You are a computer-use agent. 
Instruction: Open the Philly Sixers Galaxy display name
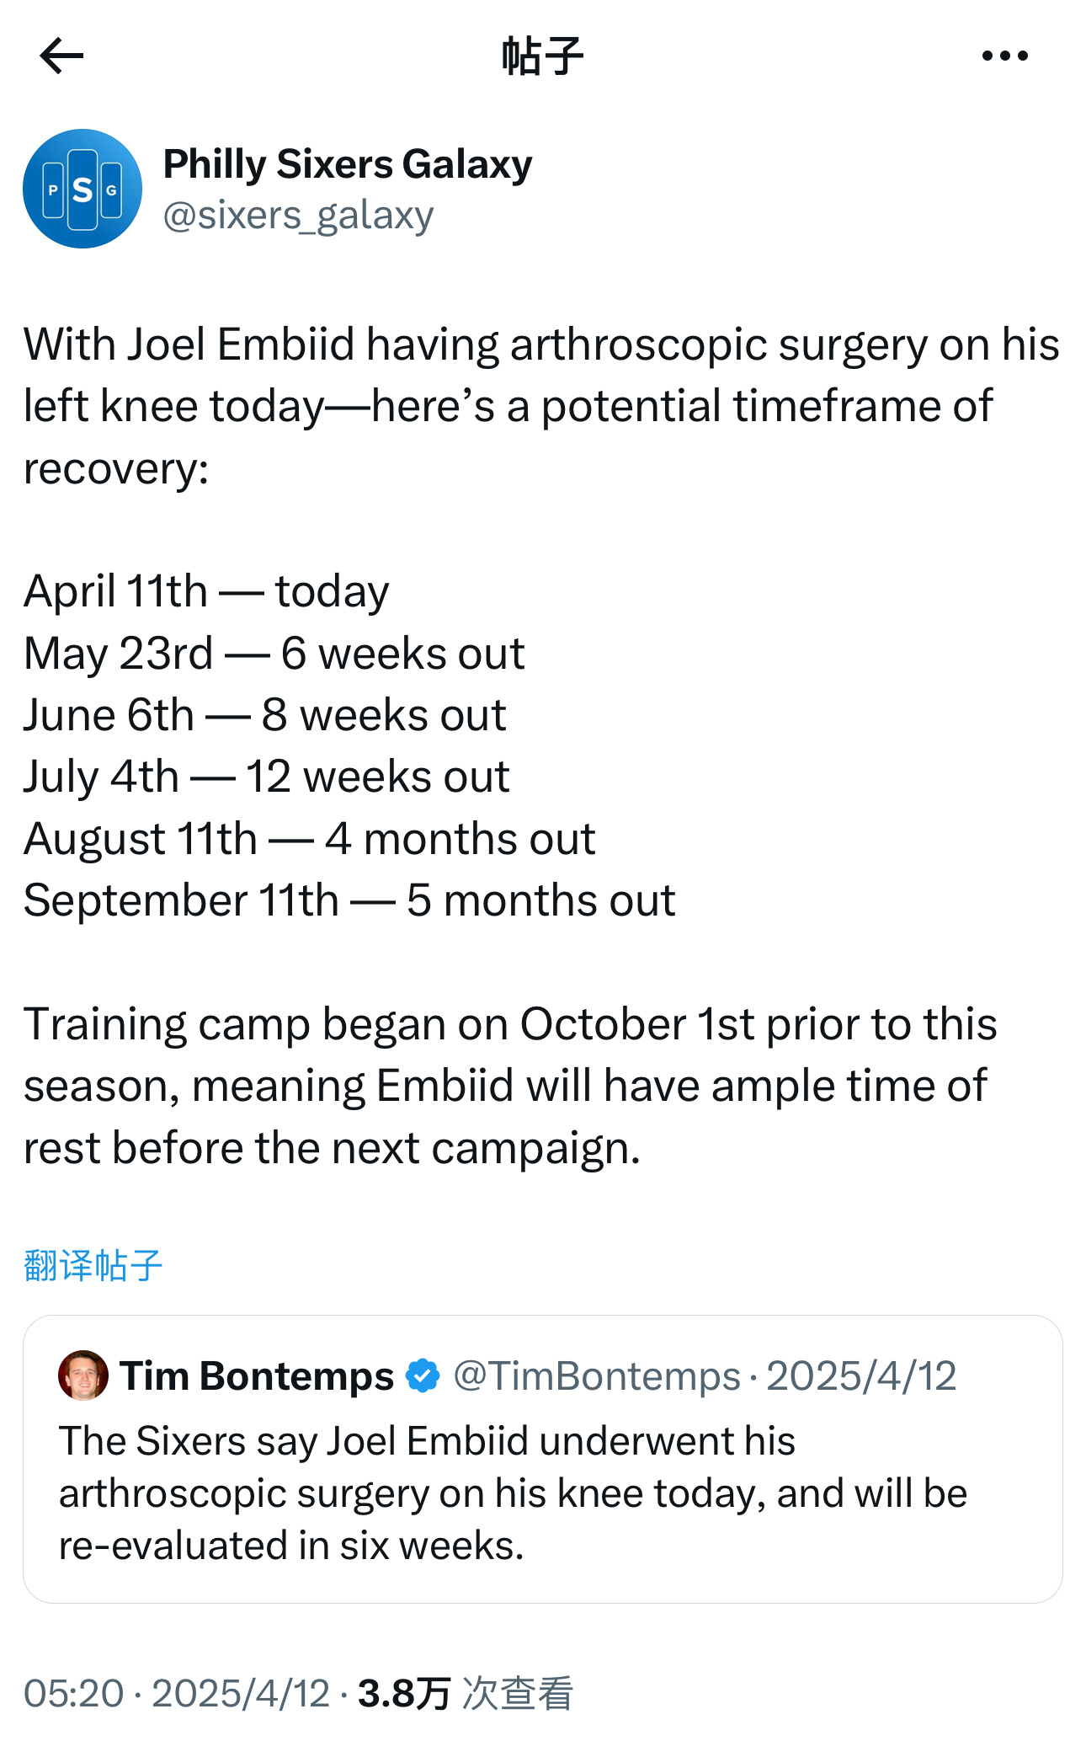[348, 164]
